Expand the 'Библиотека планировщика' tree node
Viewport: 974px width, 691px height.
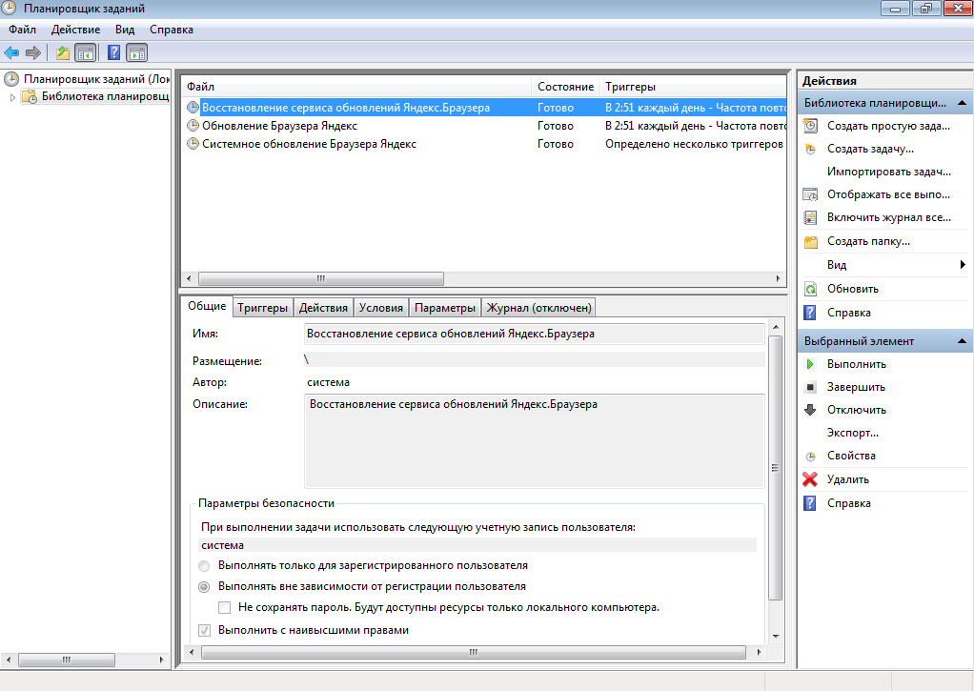pos(13,97)
